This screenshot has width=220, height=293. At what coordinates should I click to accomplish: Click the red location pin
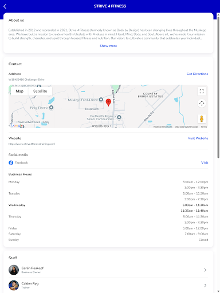pos(108,102)
